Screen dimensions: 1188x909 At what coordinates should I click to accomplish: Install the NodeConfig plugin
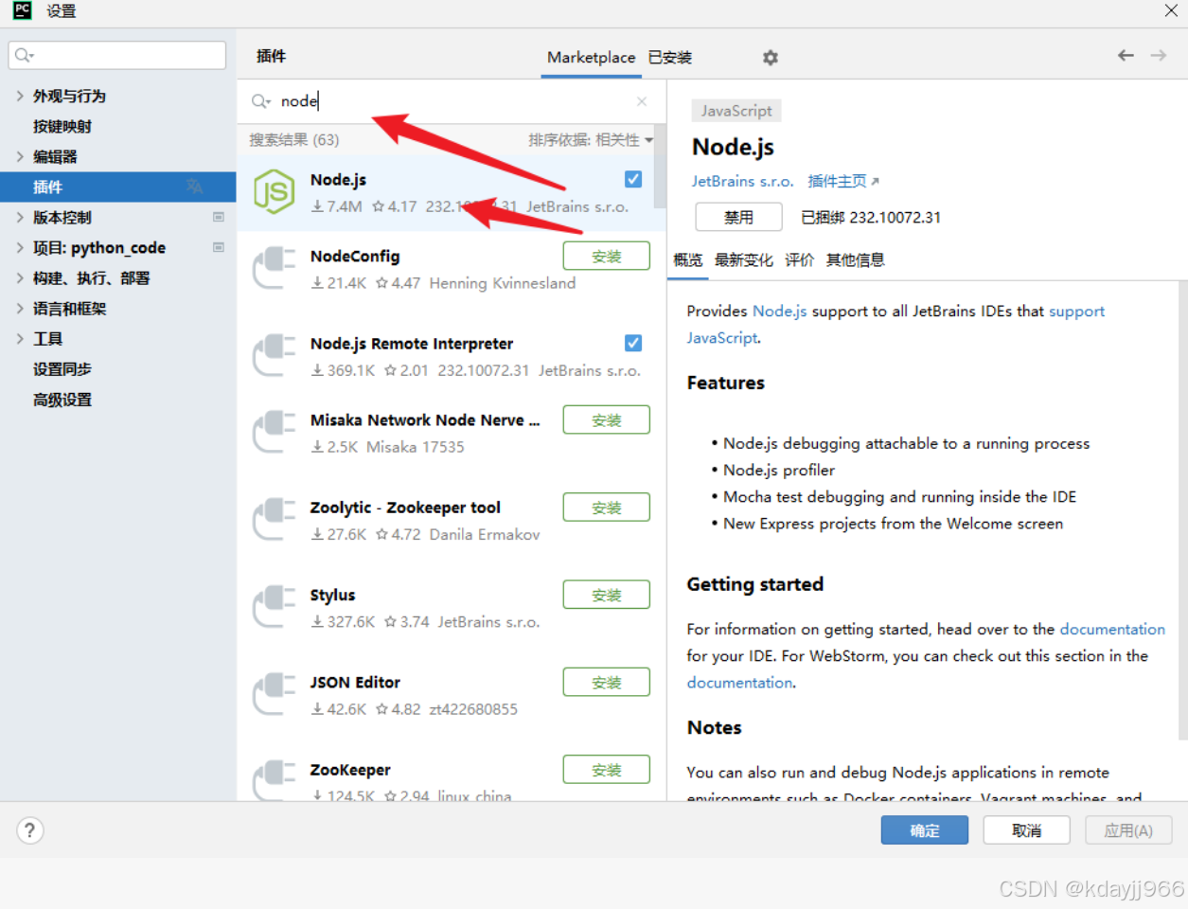click(x=607, y=256)
